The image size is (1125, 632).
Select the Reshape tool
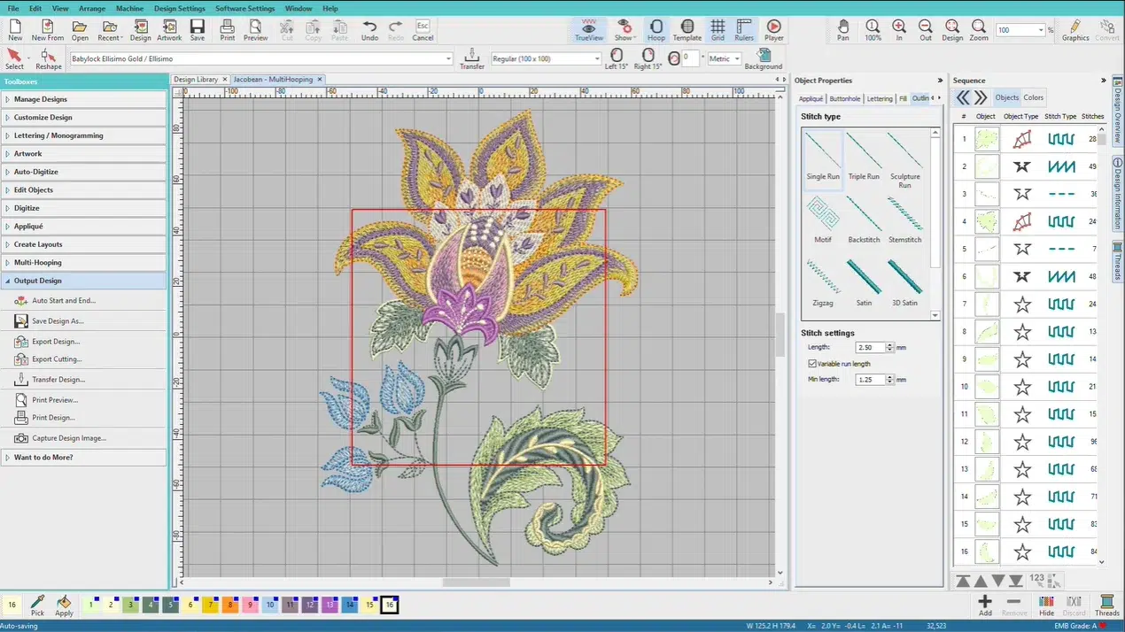click(x=49, y=58)
